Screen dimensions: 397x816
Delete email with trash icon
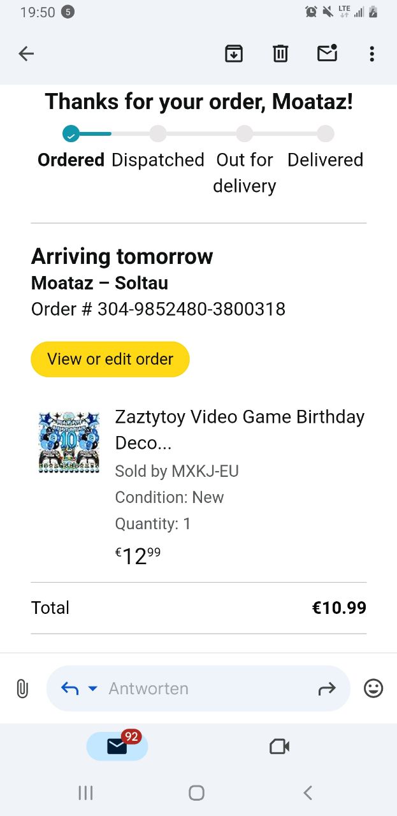(x=280, y=54)
